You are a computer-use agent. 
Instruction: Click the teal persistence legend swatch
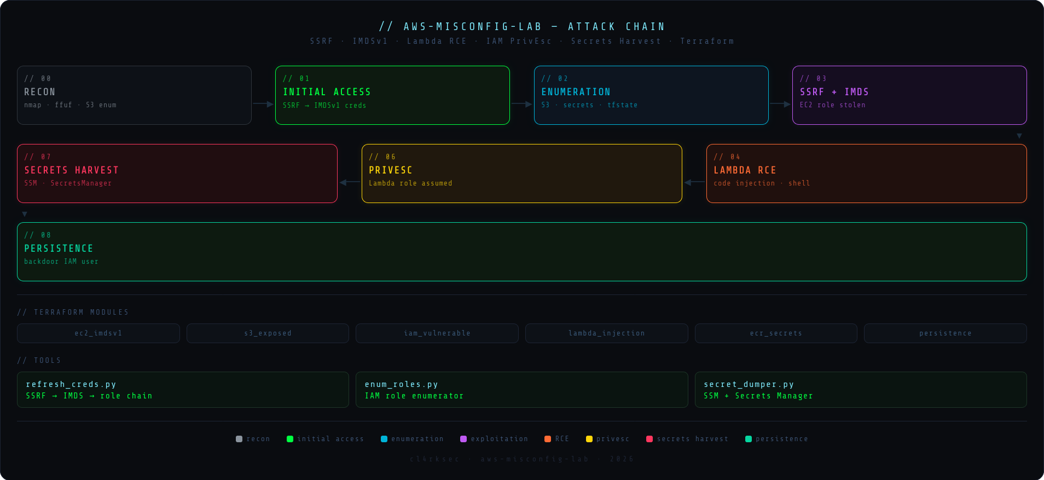pyautogui.click(x=749, y=439)
